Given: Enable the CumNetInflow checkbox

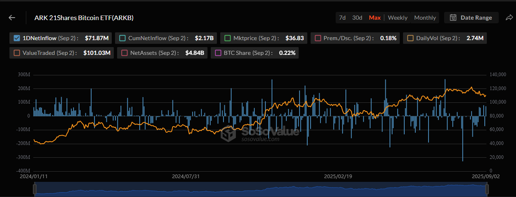Looking at the screenshot, I should (122, 38).
